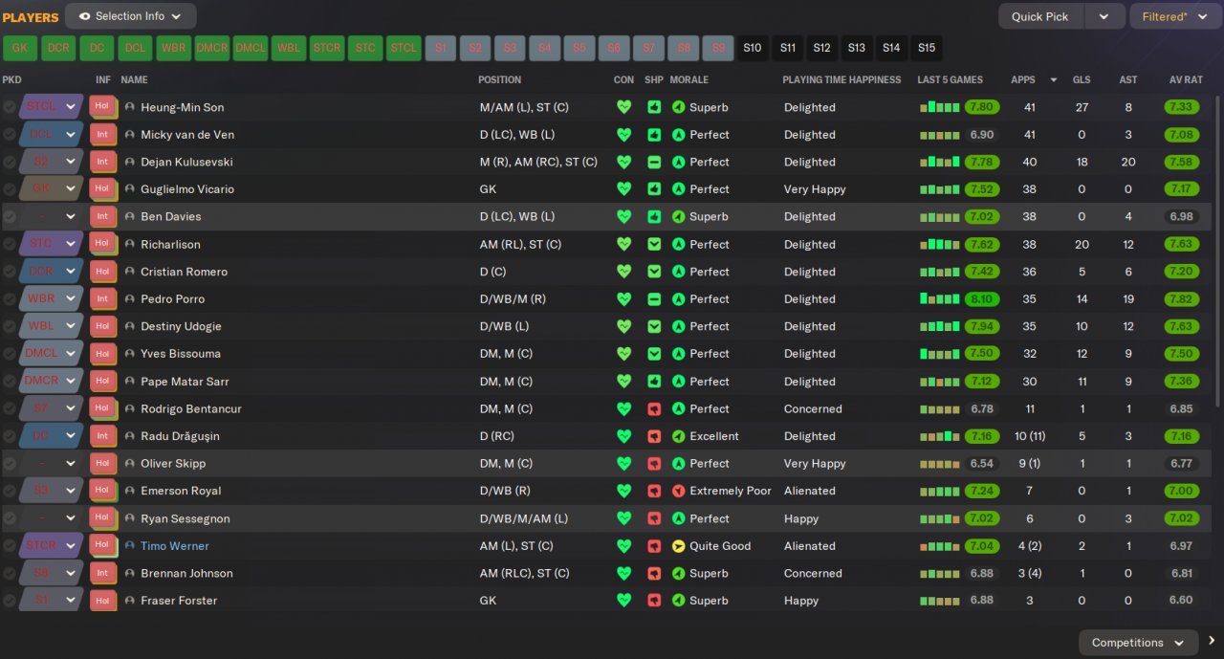Open Timo Werner's player profile
Screen dimensions: 1224x659
tap(175, 546)
